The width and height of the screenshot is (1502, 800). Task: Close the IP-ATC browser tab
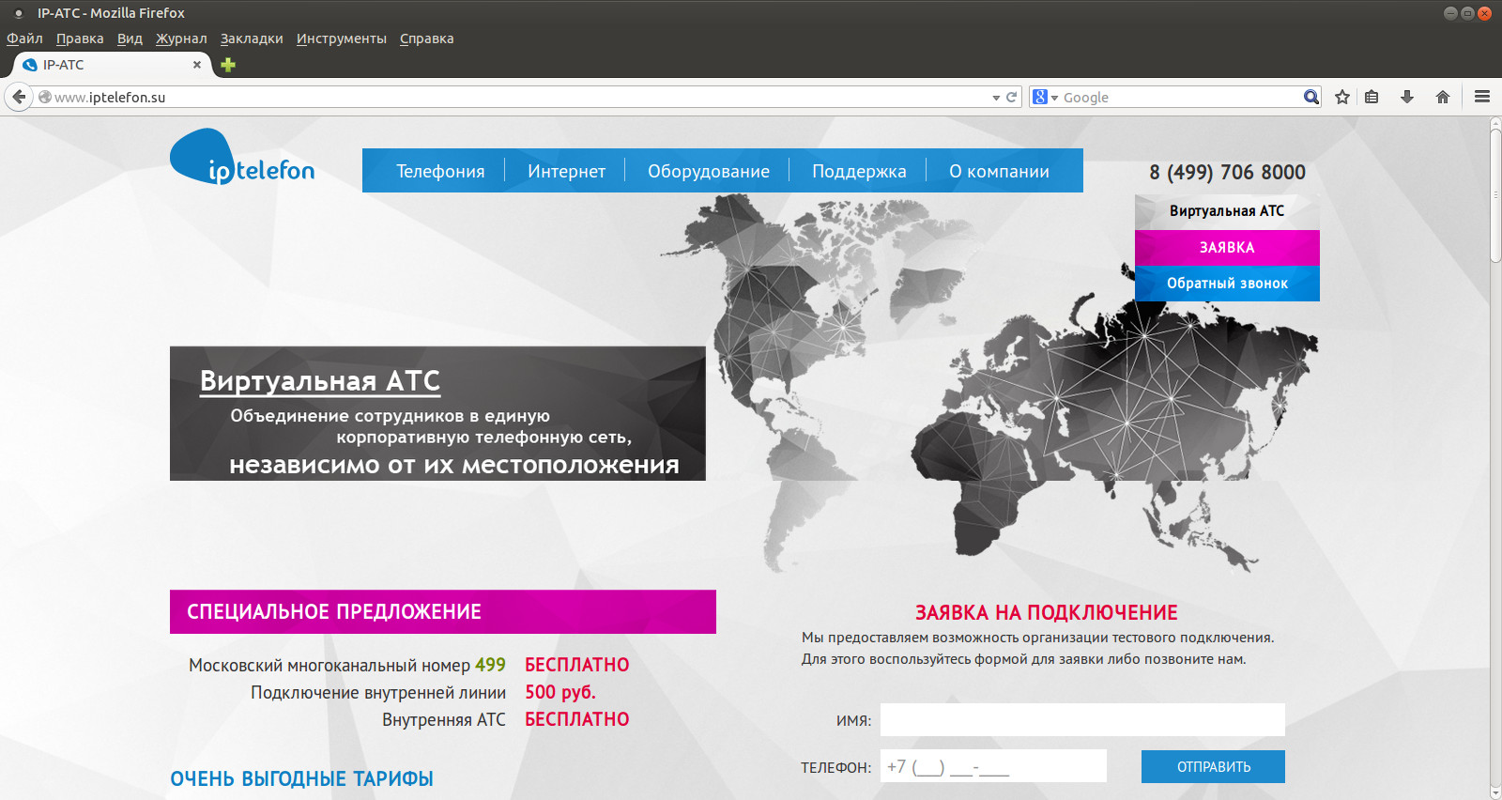pyautogui.click(x=197, y=65)
